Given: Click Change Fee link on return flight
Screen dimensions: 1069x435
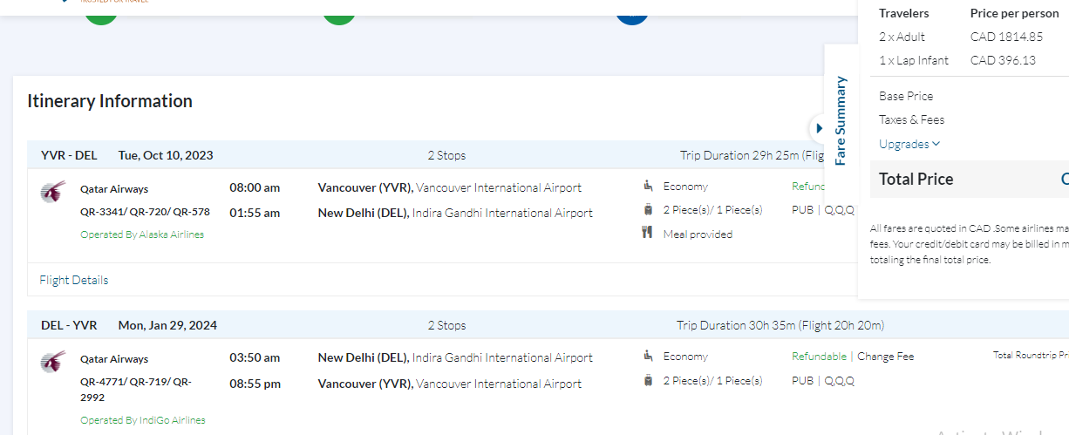Looking at the screenshot, I should (x=885, y=356).
